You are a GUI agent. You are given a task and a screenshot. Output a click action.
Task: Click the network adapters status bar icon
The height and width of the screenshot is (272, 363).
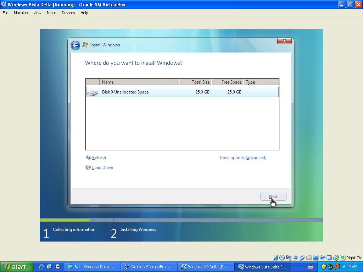click(295, 258)
